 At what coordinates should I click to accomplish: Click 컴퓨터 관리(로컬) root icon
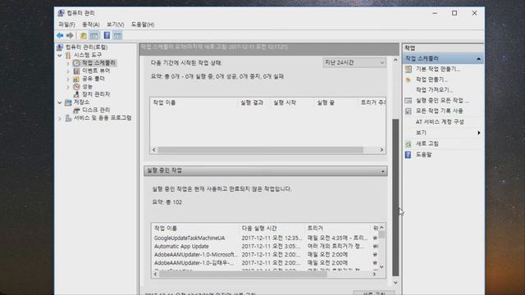click(x=60, y=48)
